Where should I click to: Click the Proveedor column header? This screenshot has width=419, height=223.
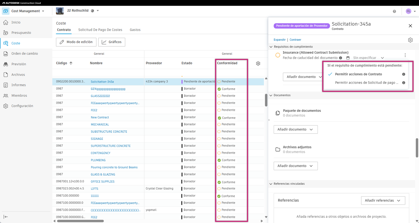[154, 63]
